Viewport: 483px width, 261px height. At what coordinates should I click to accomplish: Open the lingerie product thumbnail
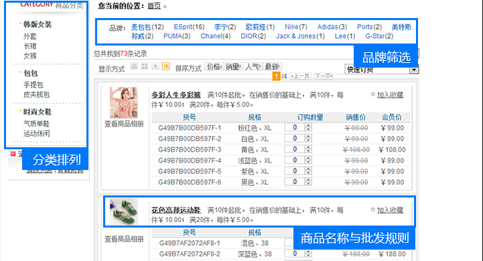pos(124,102)
